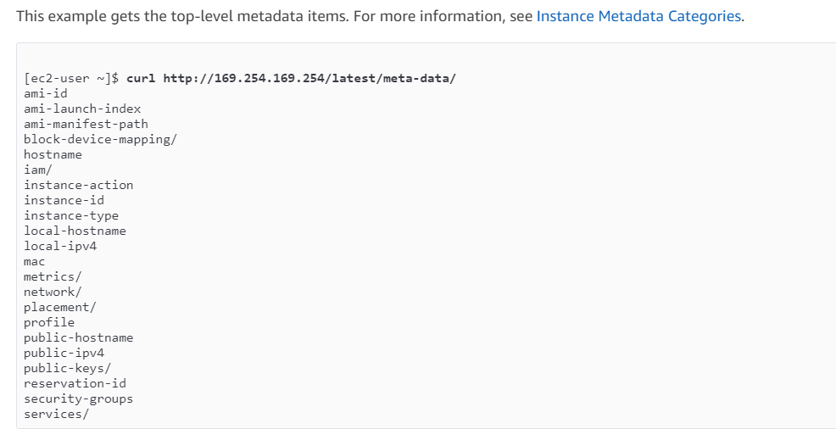Select the local-ipv4 line
Viewport: 836px width, 429px height.
click(x=60, y=246)
